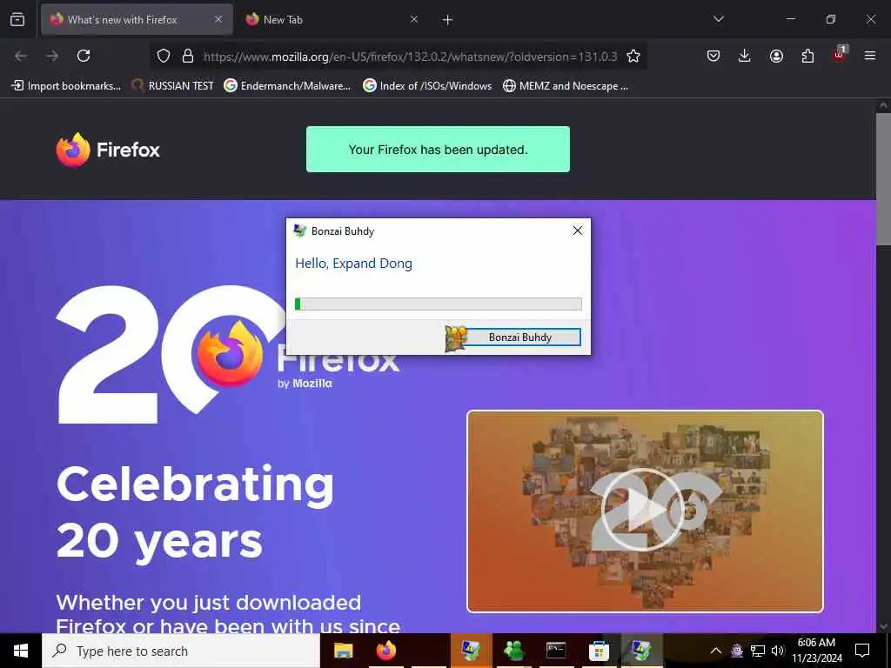Open a new tab with plus button
Viewport: 891px width, 668px height.
[448, 20]
